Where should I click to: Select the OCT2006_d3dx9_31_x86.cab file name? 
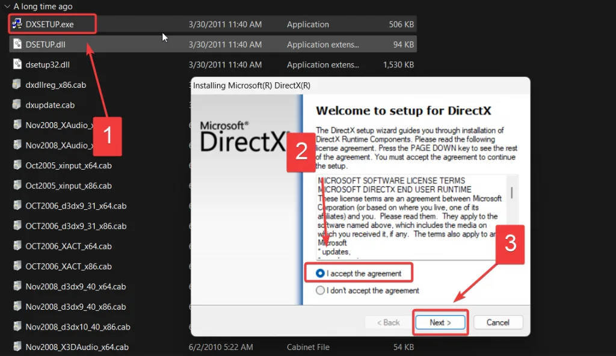click(76, 226)
